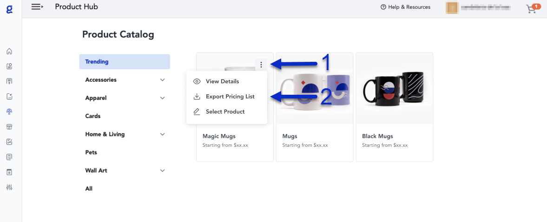The image size is (547, 222).
Task: Expand the Wall Art category chevron
Action: pos(162,170)
